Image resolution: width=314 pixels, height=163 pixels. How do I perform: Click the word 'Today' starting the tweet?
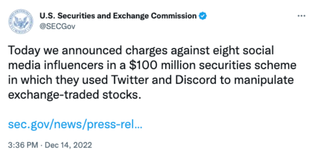click(24, 50)
